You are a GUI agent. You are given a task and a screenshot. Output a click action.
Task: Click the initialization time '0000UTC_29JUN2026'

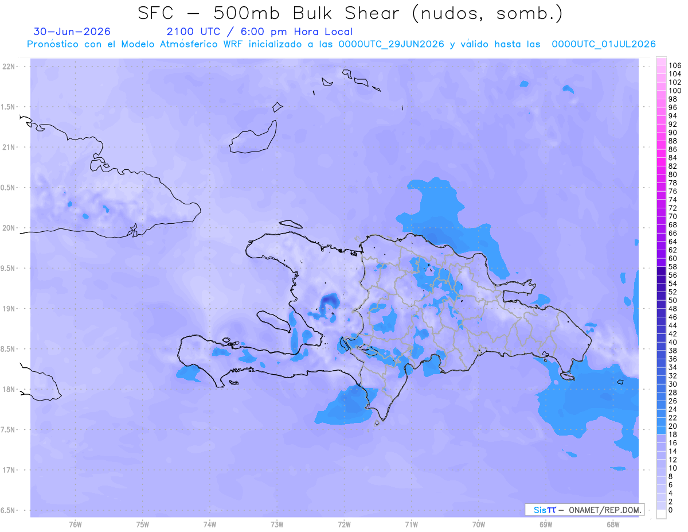[392, 44]
